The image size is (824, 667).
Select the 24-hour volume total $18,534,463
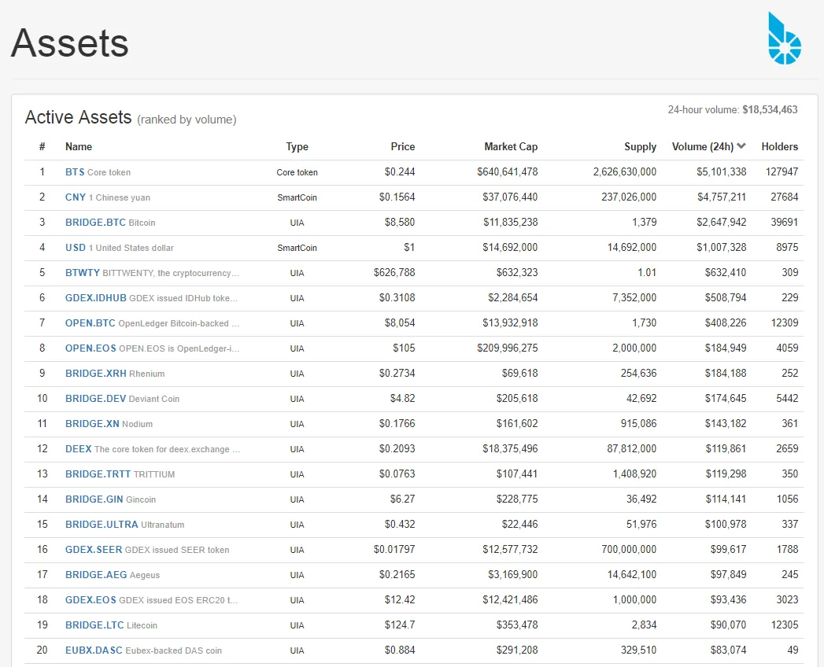770,110
